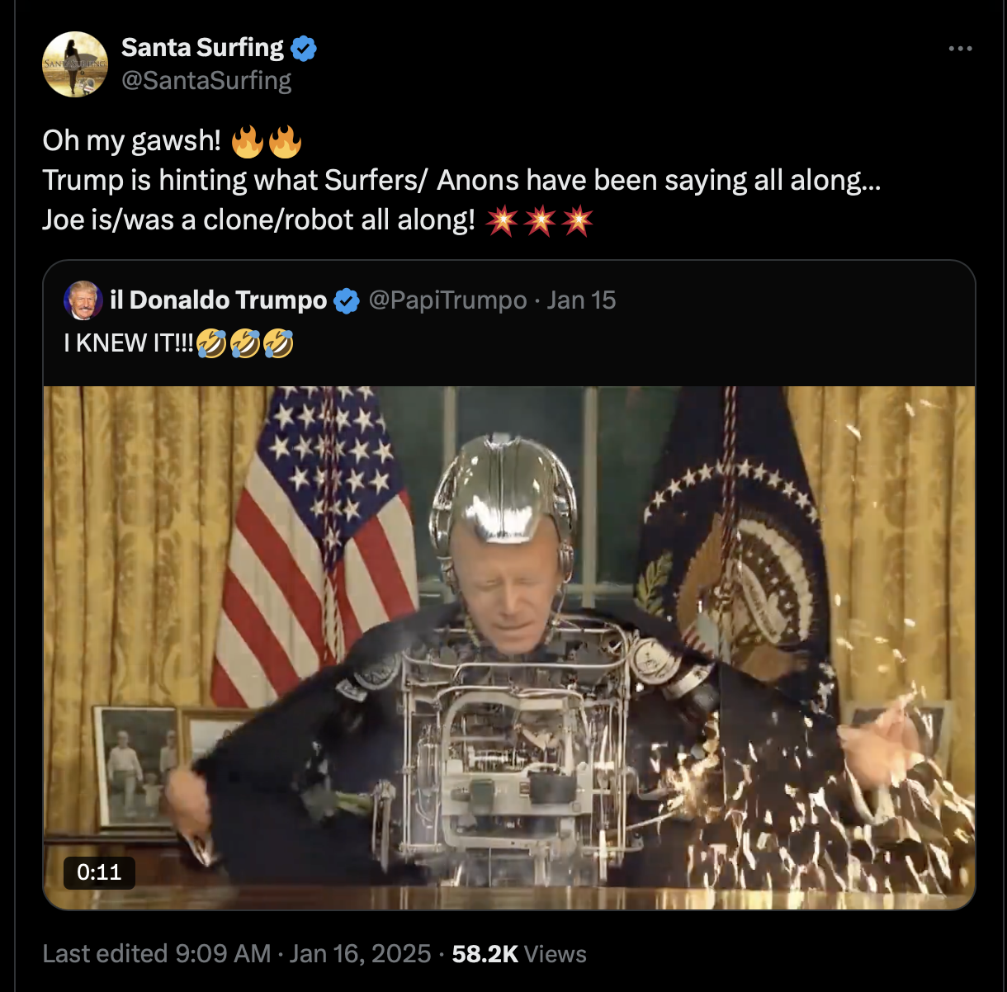Screen dimensions: 1007x992
Task: Open the "I KNEW IT!!!" quoted post text
Action: pos(129,343)
